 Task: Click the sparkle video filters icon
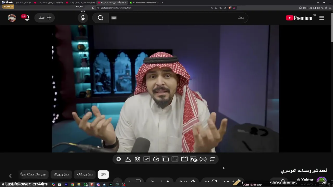click(x=147, y=159)
